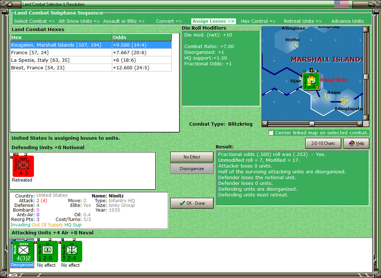Click the Disorganize button
The width and height of the screenshot is (381, 278).
click(192, 169)
